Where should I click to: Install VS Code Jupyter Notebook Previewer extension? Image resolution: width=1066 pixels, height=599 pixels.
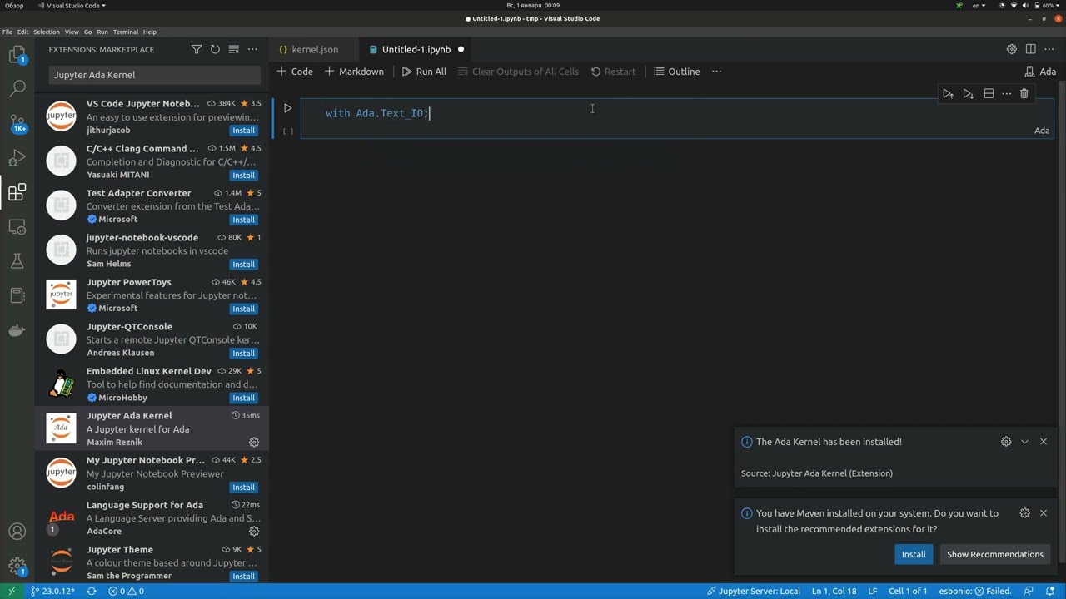[x=243, y=131]
